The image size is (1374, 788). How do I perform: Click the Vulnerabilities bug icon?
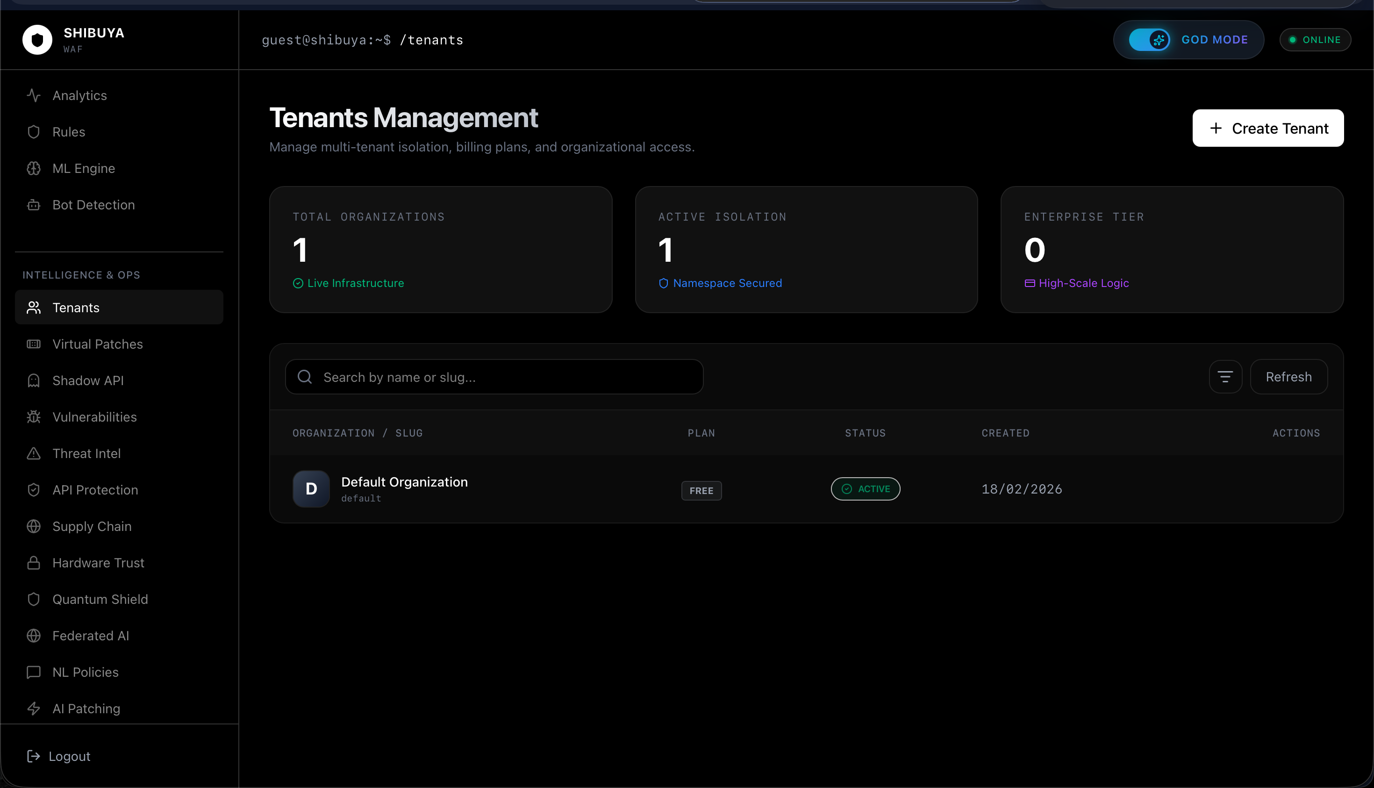click(x=34, y=417)
